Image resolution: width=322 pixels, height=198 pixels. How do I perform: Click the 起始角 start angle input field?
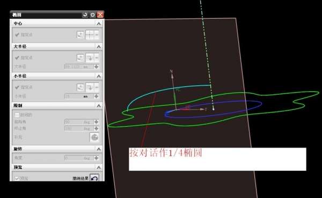pos(79,122)
